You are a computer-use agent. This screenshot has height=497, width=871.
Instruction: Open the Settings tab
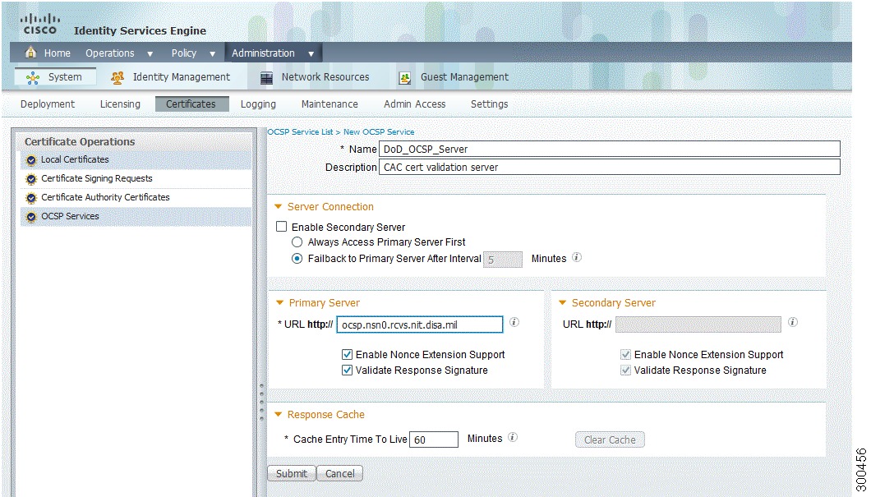pyautogui.click(x=490, y=104)
